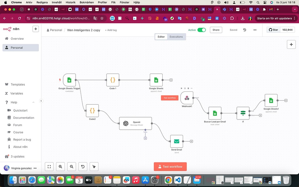Open the Buscar Lead por Email node
The height and width of the screenshot is (187, 299).
(215, 113)
